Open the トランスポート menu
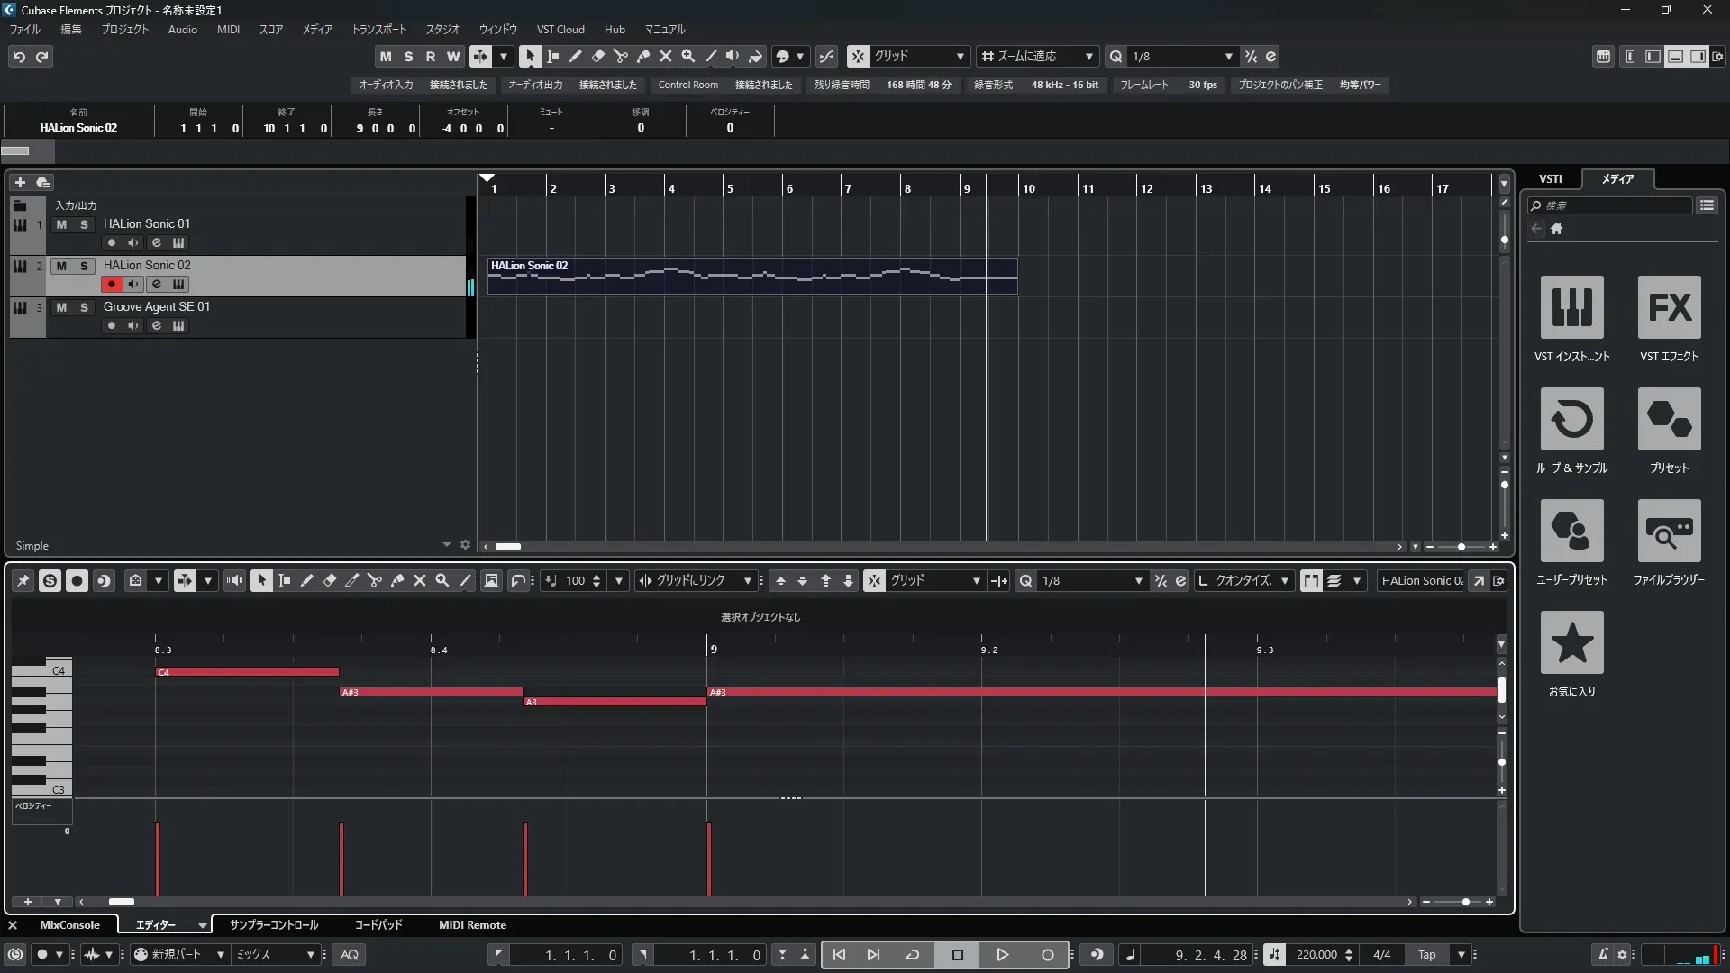Screen dimensions: 1730x973 (378, 30)
